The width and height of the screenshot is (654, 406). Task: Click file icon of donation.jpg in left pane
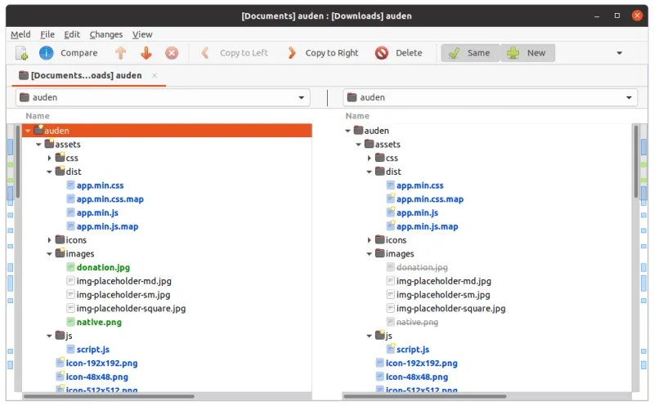point(70,267)
